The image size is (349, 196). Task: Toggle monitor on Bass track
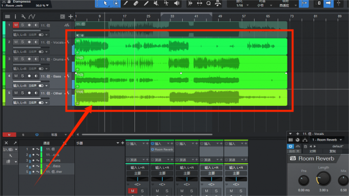point(36,76)
